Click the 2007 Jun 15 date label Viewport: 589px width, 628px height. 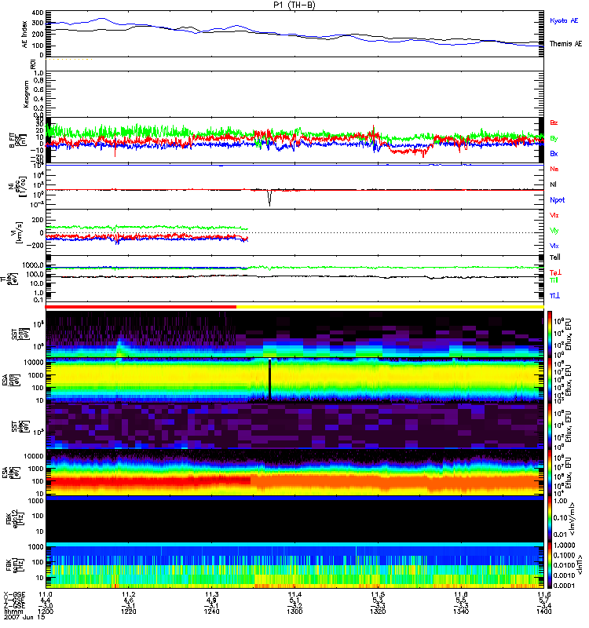tap(24, 617)
